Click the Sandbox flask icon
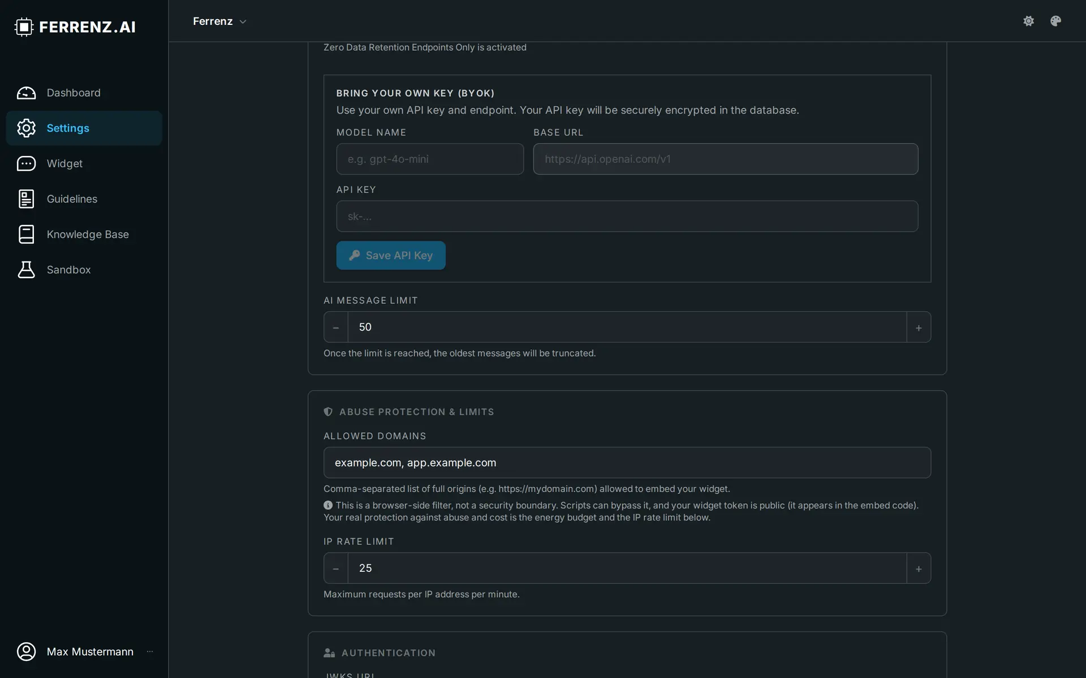Image resolution: width=1086 pixels, height=678 pixels. (26, 270)
